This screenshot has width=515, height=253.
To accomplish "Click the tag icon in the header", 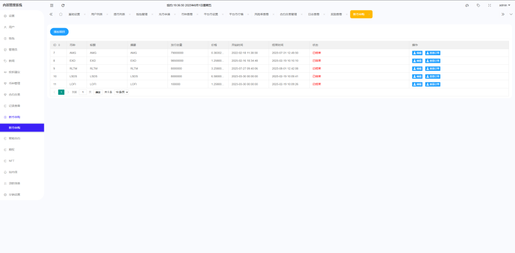I will pyautogui.click(x=478, y=5).
